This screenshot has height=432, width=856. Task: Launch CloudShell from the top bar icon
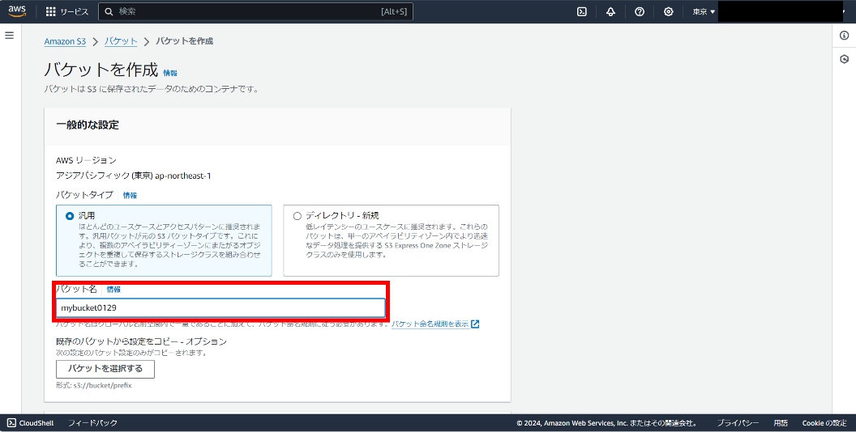[x=582, y=11]
